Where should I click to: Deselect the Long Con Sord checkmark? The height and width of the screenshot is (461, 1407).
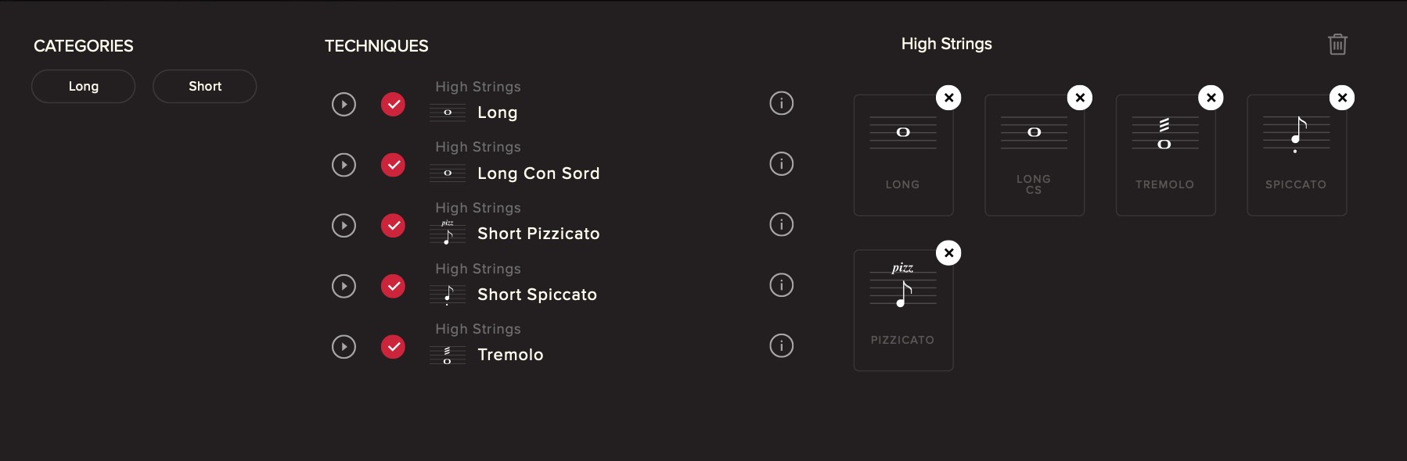[393, 165]
